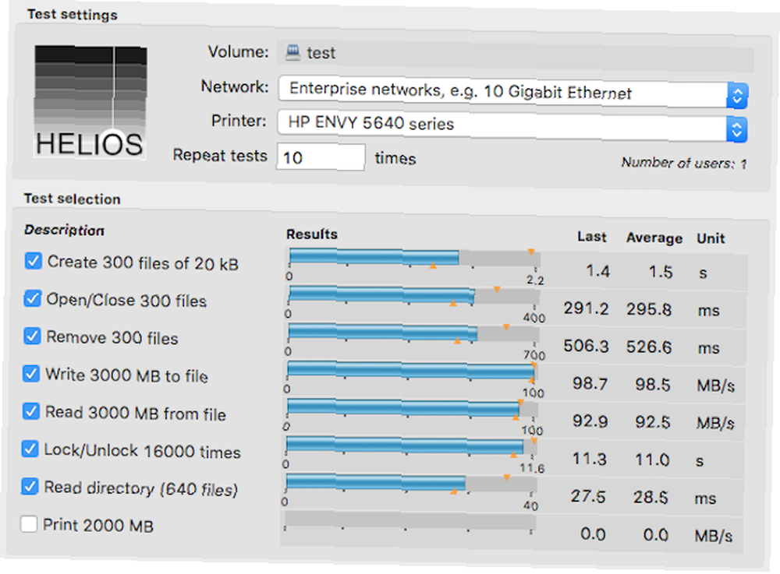
Task: Click the last value 98.7
Action: click(590, 384)
